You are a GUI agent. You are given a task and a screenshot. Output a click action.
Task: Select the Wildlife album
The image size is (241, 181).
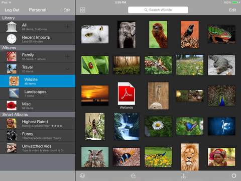(x=38, y=81)
